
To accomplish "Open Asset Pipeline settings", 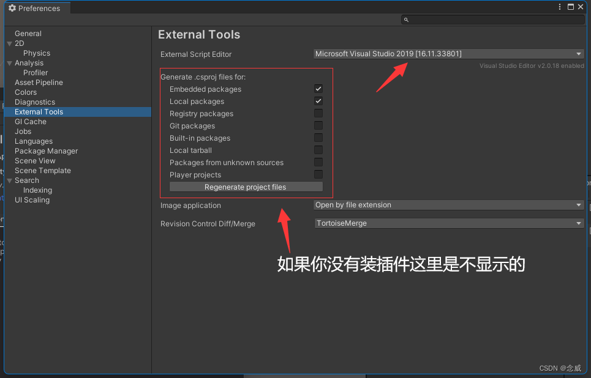I will coord(39,83).
